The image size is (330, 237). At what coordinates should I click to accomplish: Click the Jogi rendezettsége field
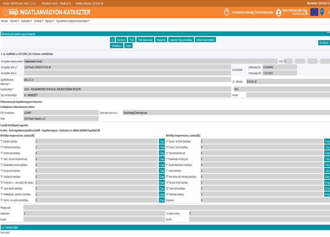pyautogui.click(x=127, y=95)
